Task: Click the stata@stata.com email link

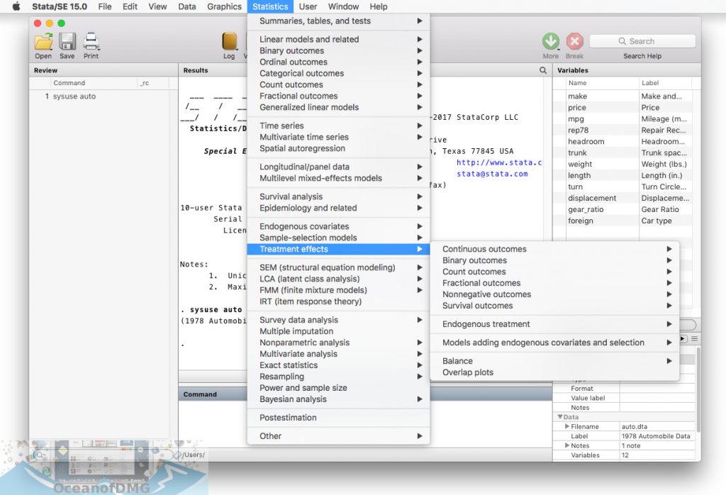Action: [x=492, y=174]
